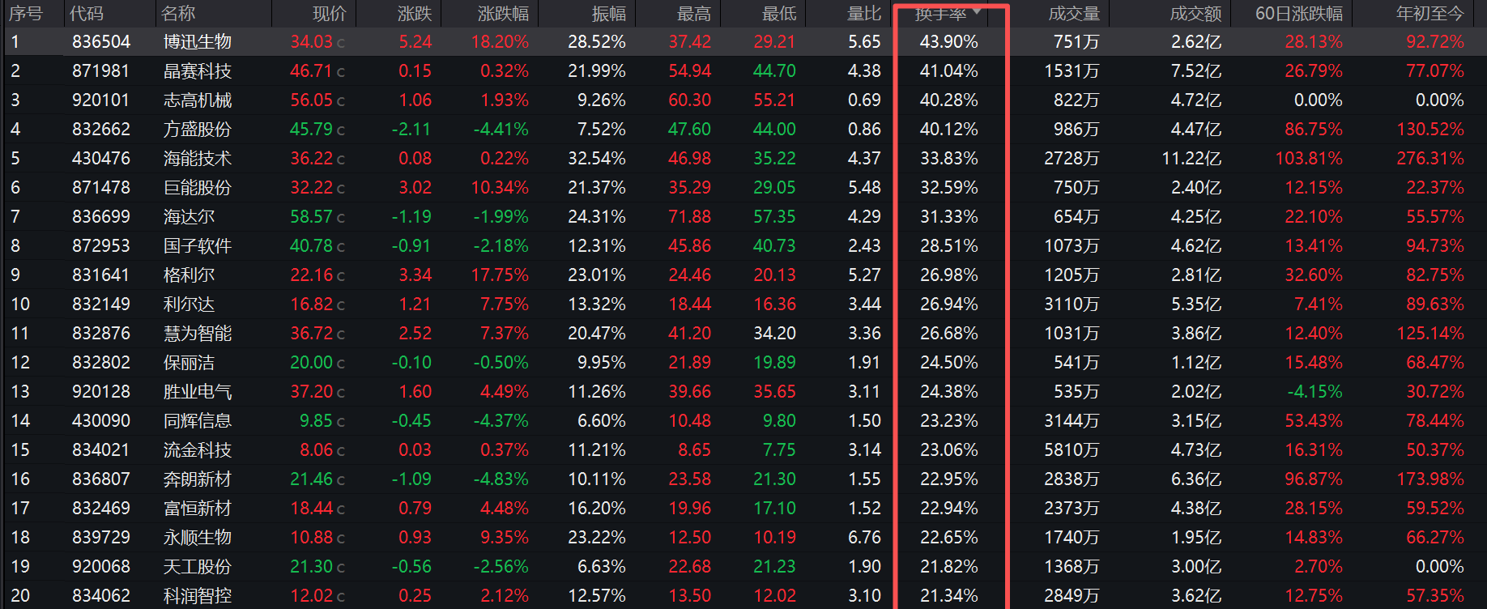Viewport: 1487px width, 609px height.
Task: Click the 6.76 volume ratio of 永顺生物
Action: (x=864, y=538)
